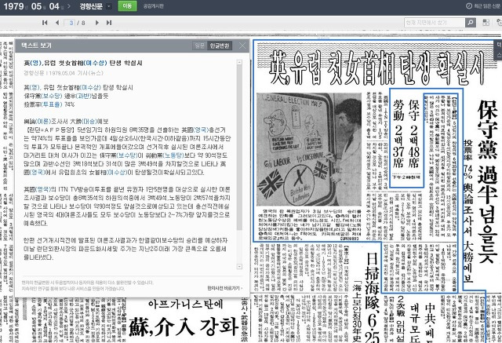Open 최근 읽은 신문 list
502x343 pixels.
[x=487, y=5]
